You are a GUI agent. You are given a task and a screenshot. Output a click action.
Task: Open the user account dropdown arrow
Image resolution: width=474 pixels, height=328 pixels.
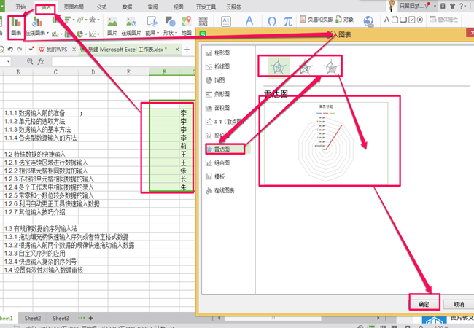435,6
